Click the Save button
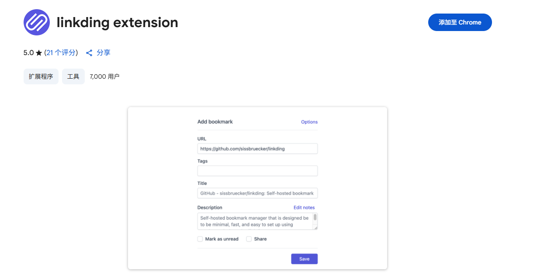The height and width of the screenshot is (278, 544). (x=305, y=259)
